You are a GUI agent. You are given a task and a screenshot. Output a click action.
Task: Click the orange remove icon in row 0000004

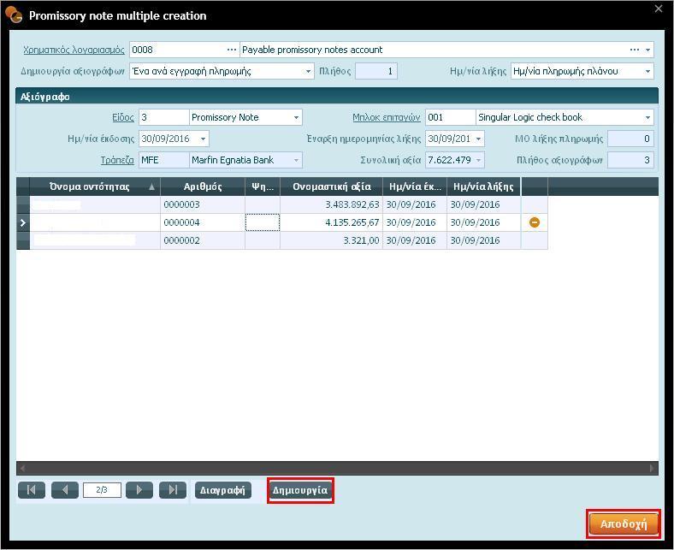tap(535, 222)
